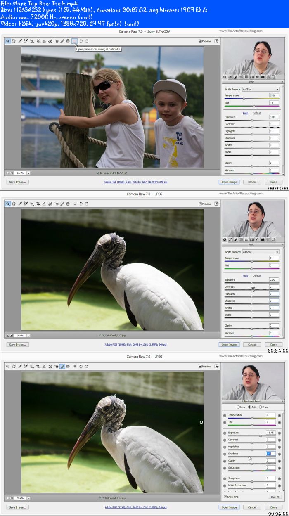Open the 39.4% zoom dropdown in the Basic-panel stork window
The width and height of the screenshot is (289, 516).
pos(28,336)
